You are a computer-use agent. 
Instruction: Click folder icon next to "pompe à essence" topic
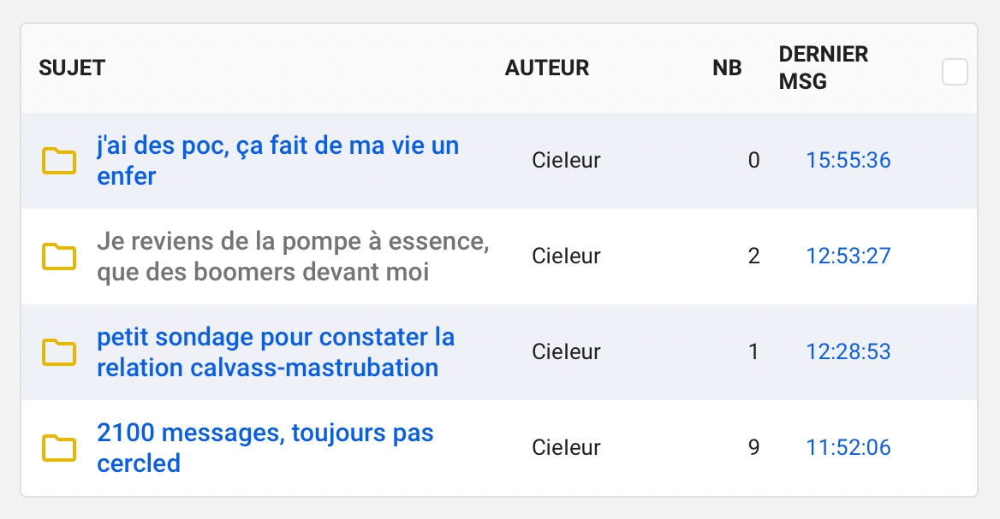59,257
